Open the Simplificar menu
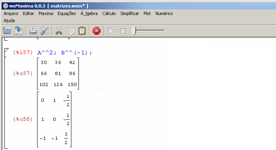276x150 pixels. click(x=130, y=13)
